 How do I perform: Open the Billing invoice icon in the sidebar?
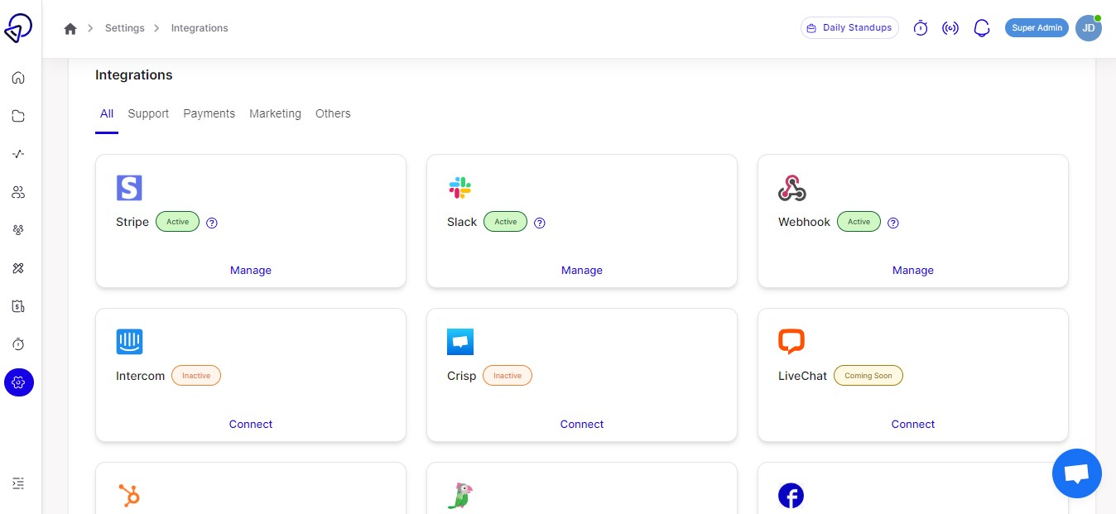point(18,305)
